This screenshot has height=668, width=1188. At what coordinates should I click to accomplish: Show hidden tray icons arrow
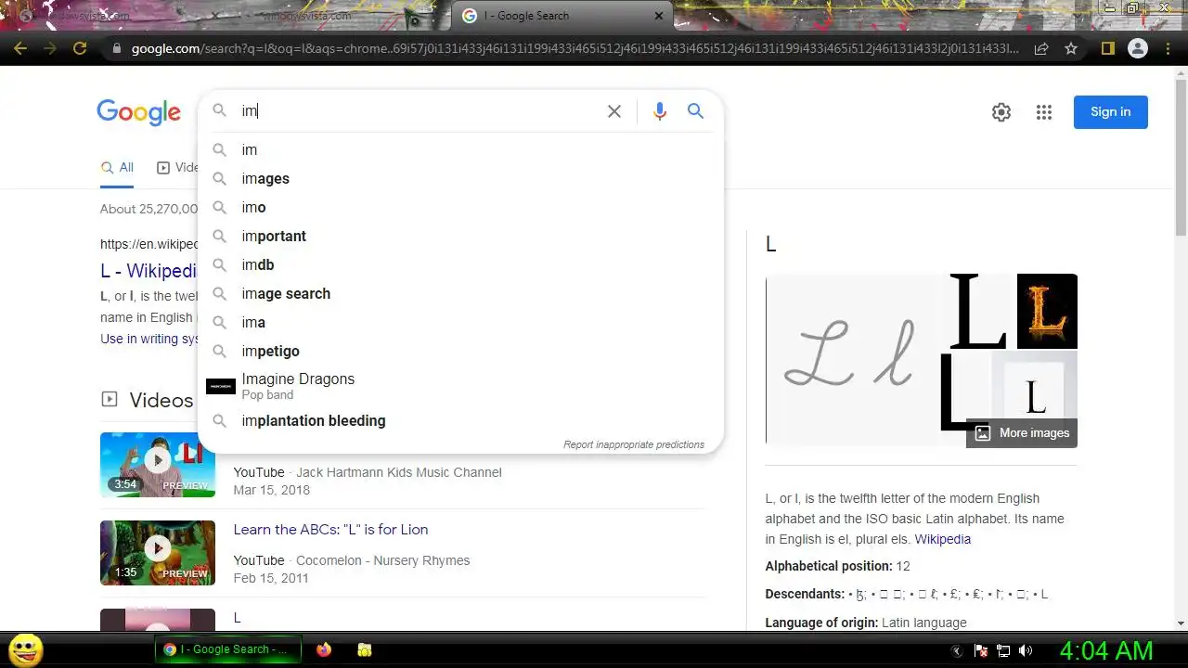coord(959,650)
